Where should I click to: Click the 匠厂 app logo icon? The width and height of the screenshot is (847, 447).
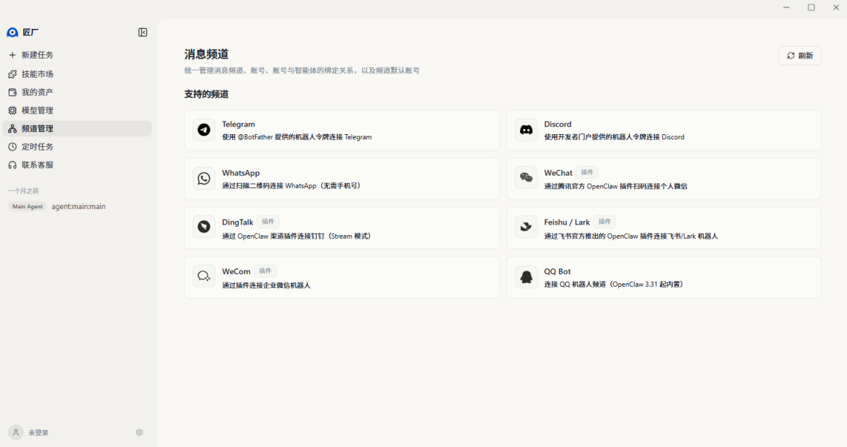click(x=12, y=32)
